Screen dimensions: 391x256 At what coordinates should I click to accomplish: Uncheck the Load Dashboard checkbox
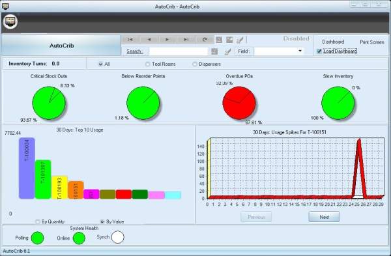(319, 51)
